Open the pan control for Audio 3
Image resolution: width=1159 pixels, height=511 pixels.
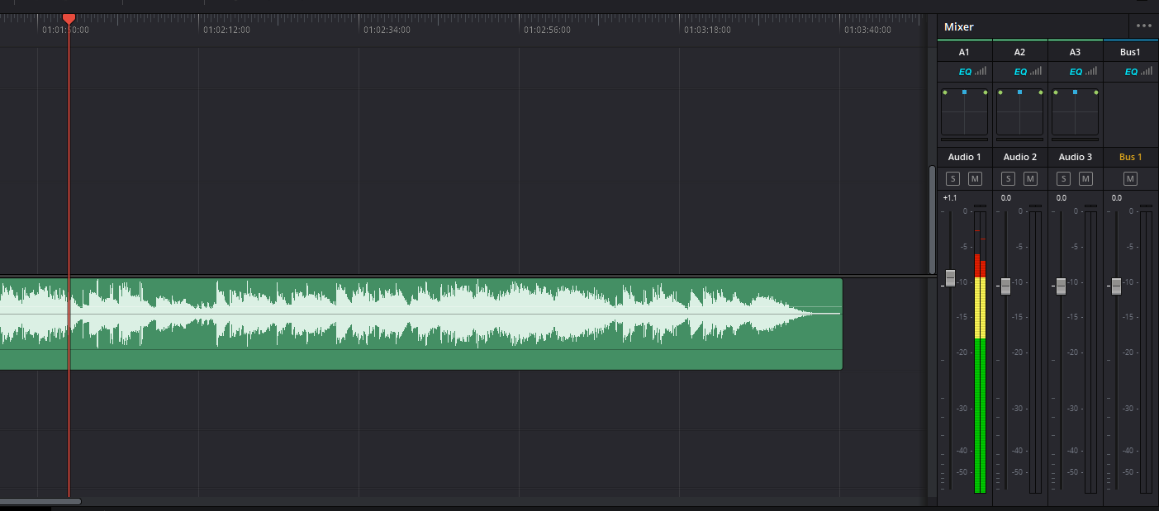[x=1075, y=112]
